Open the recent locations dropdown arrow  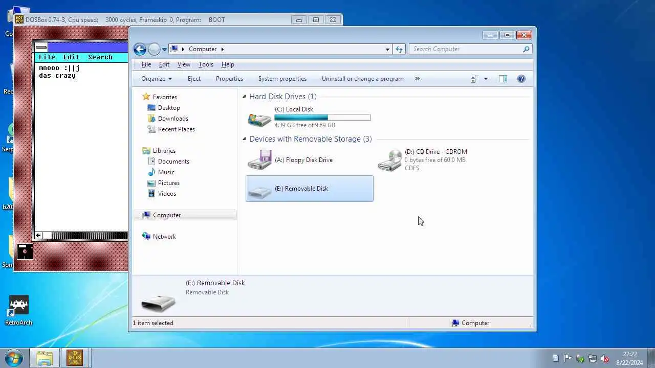(164, 50)
